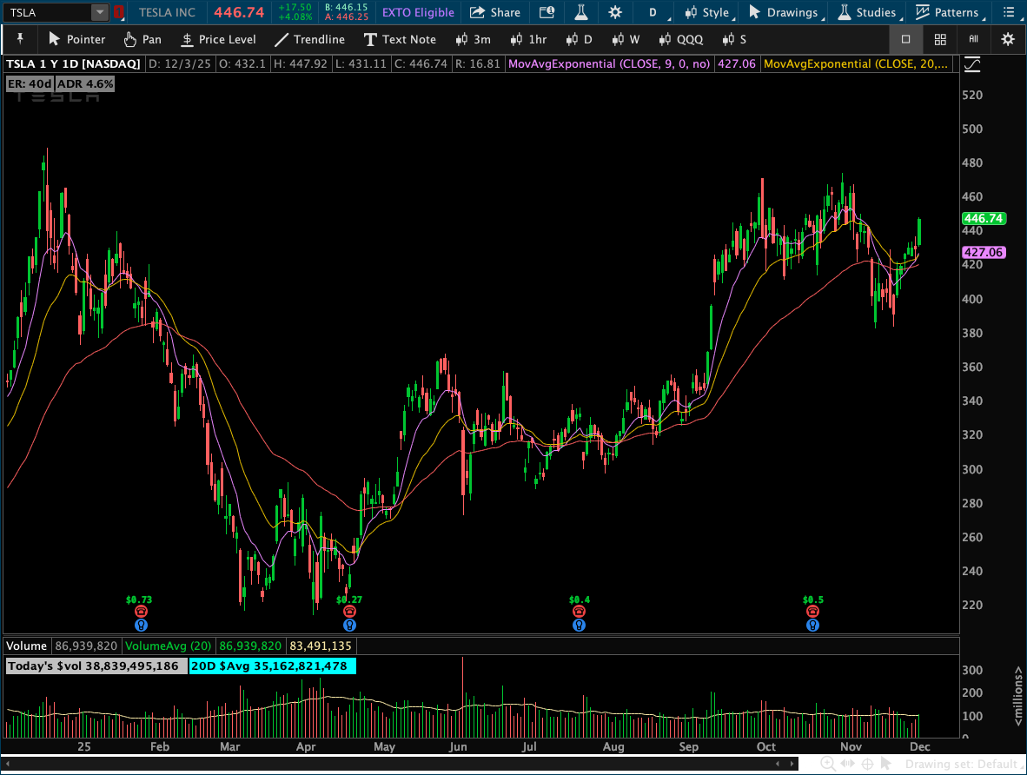Toggle the All drawings option

coord(973,39)
